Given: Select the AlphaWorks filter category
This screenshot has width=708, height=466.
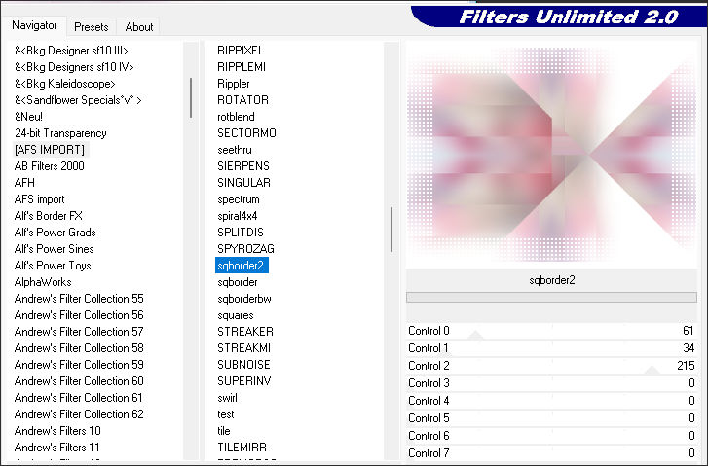Looking at the screenshot, I should (x=44, y=282).
